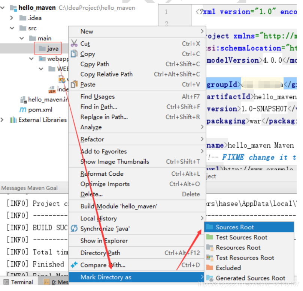Image resolution: width=303 pixels, height=291 pixels.
Task: Select Show in Explorer
Action: tap(137, 240)
